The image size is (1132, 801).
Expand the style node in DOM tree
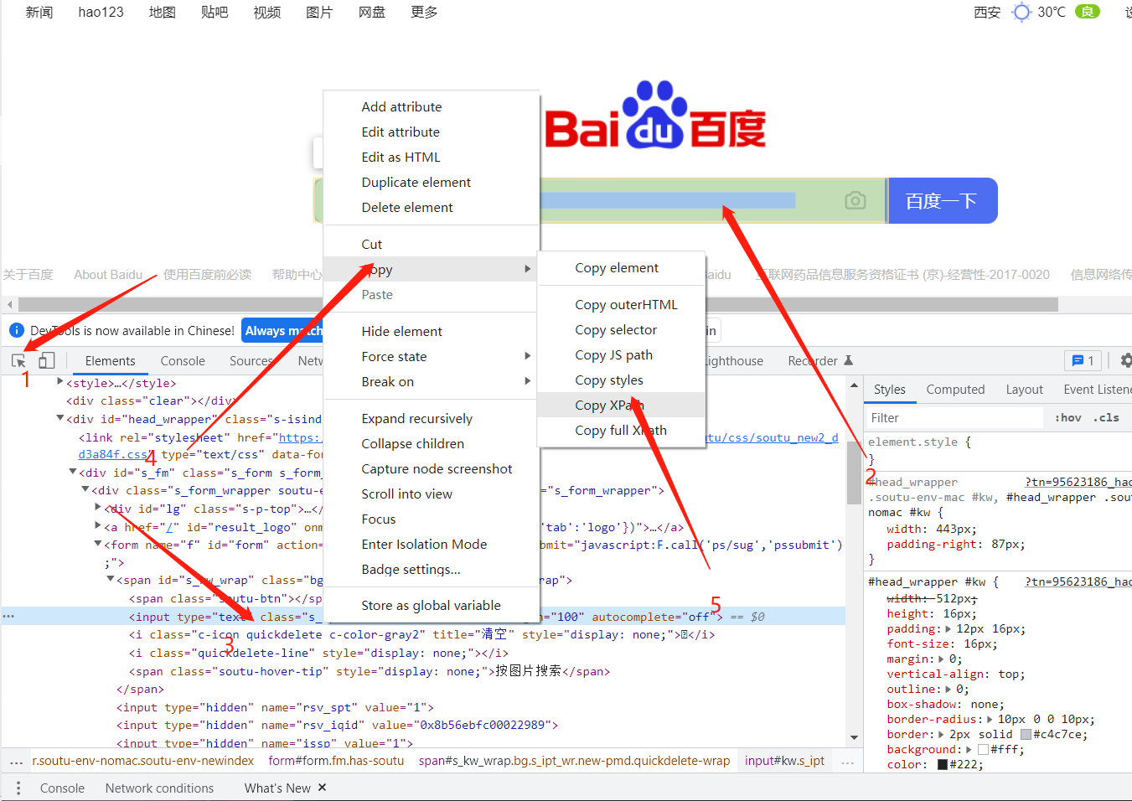pos(59,382)
